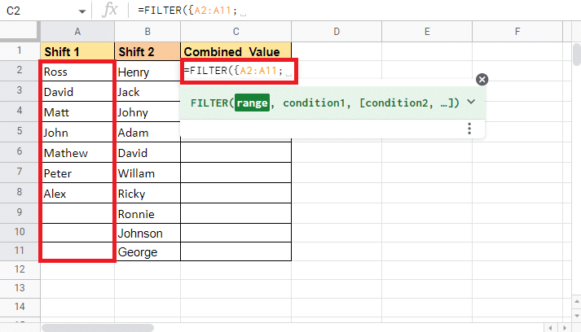Viewport: 581px width, 332px height.
Task: Click the horizontal scrollbar thumb
Action: coord(98,328)
